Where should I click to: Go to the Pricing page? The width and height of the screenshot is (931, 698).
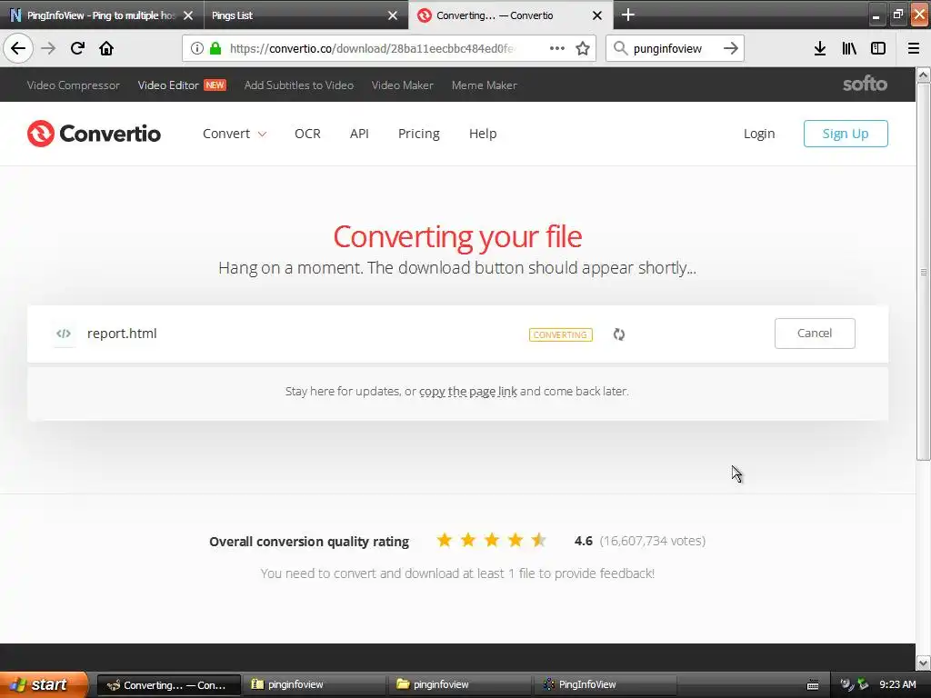[418, 134]
